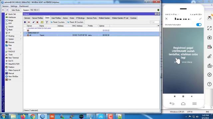Click the yellow Comment icon
This screenshot has width=213, height=119.
(x=42, y=22)
